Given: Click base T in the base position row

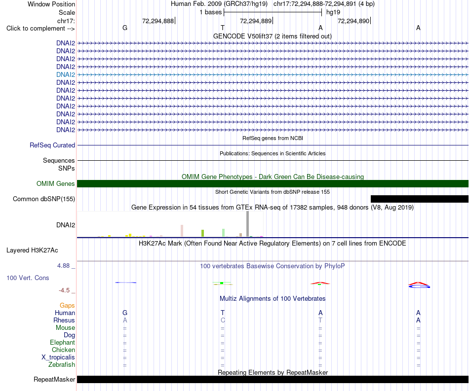Looking at the screenshot, I should (223, 28).
